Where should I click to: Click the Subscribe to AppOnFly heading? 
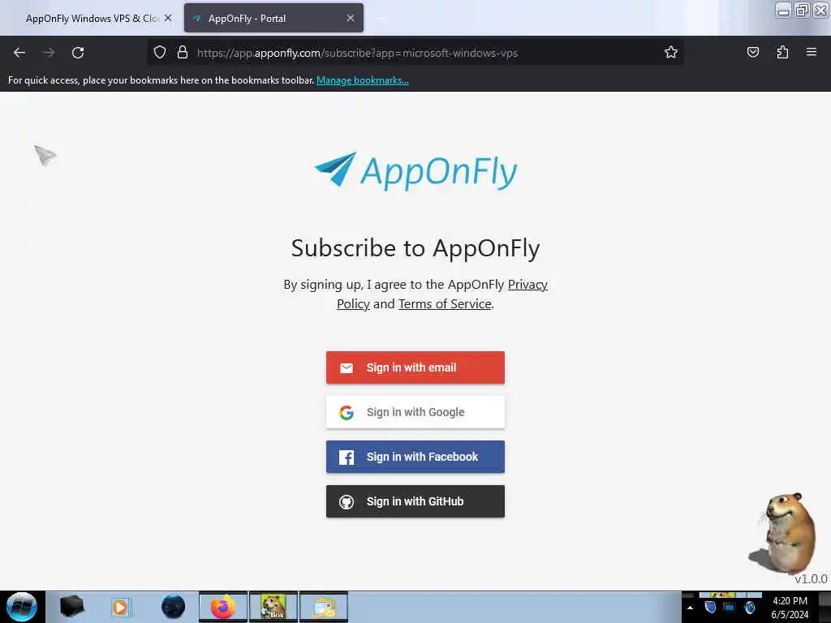[x=415, y=248]
